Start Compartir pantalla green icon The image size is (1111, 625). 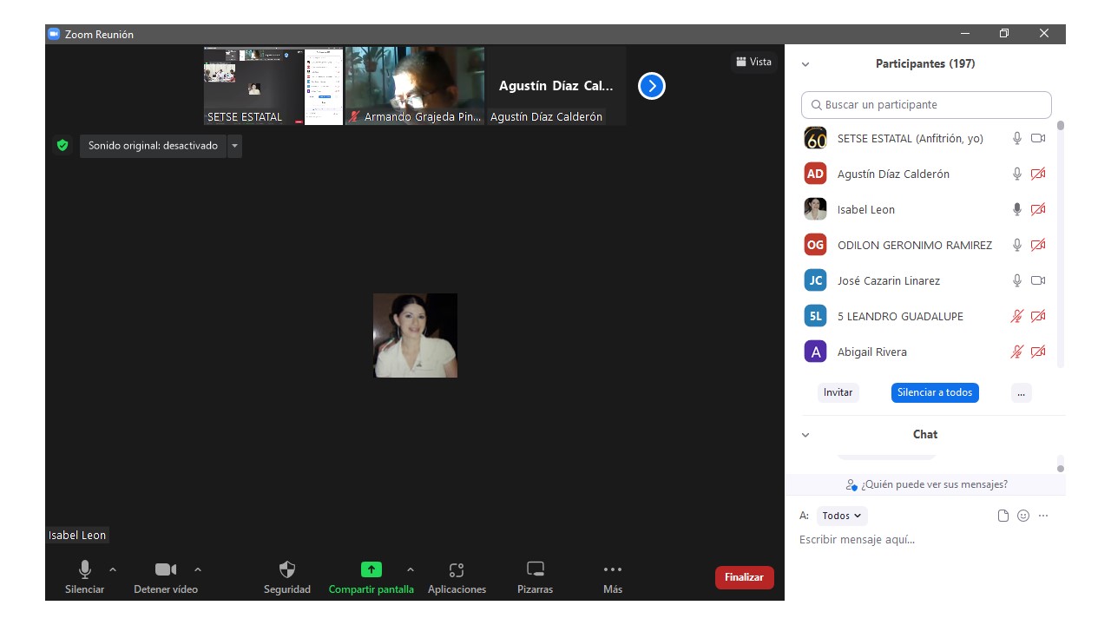tap(371, 569)
